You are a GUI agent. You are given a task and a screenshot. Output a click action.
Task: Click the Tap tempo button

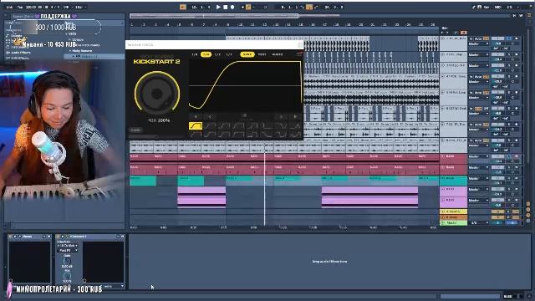coord(20,7)
